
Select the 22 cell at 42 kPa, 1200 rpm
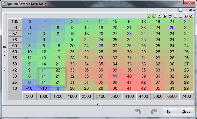(58, 70)
